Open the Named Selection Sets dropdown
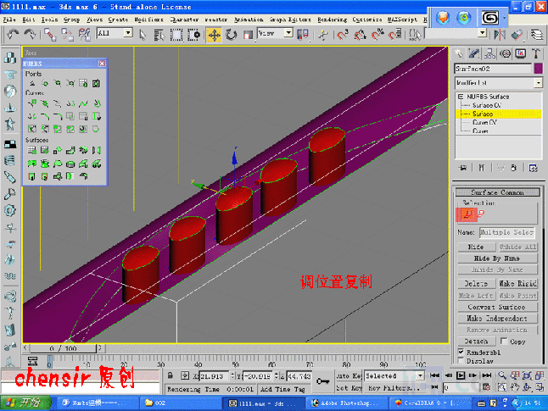Image resolution: width=548 pixels, height=411 pixels. pyautogui.click(x=482, y=33)
